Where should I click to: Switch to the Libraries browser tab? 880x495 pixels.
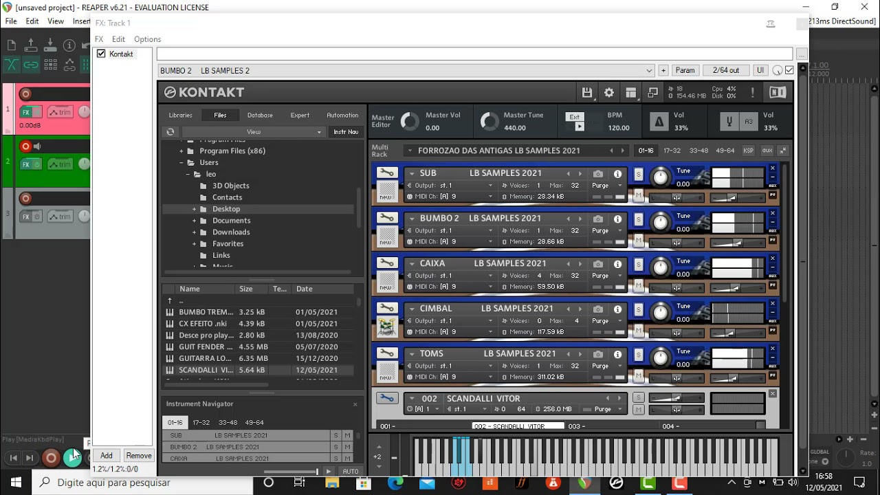coord(180,115)
